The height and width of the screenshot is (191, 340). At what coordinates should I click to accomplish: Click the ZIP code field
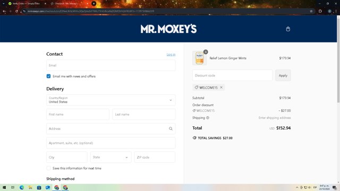pos(155,157)
